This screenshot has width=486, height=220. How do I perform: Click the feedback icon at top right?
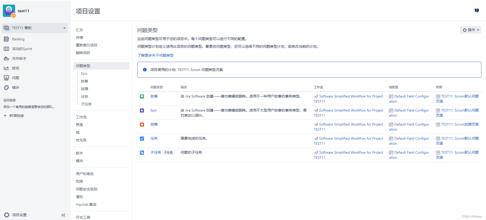coord(477,10)
